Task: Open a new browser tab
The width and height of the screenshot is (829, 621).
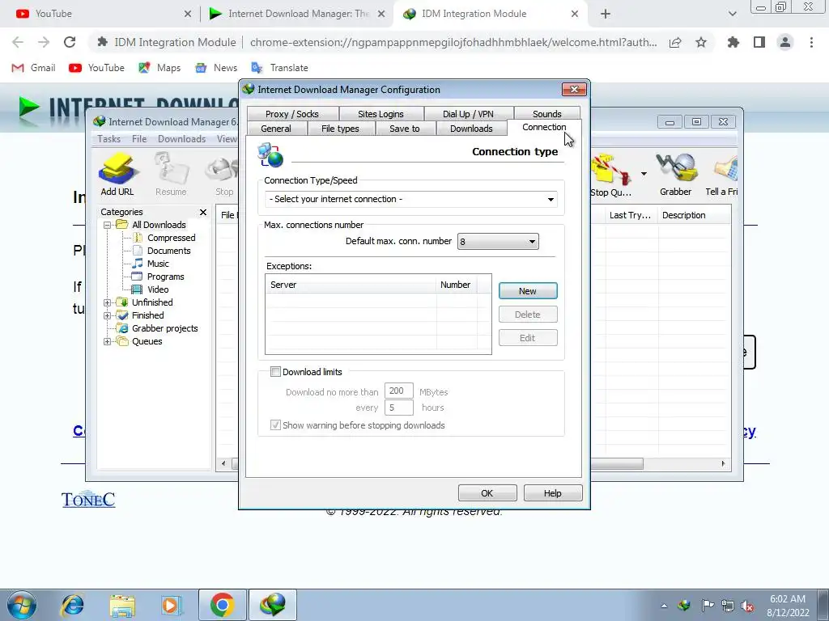Action: [x=606, y=15]
